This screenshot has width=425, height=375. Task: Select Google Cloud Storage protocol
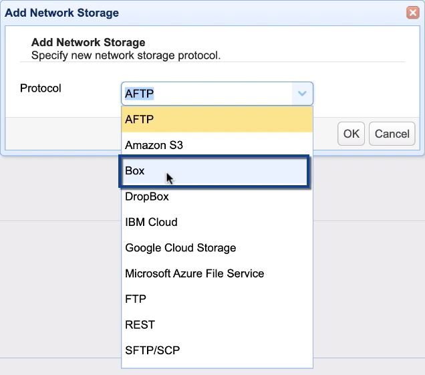click(x=217, y=248)
